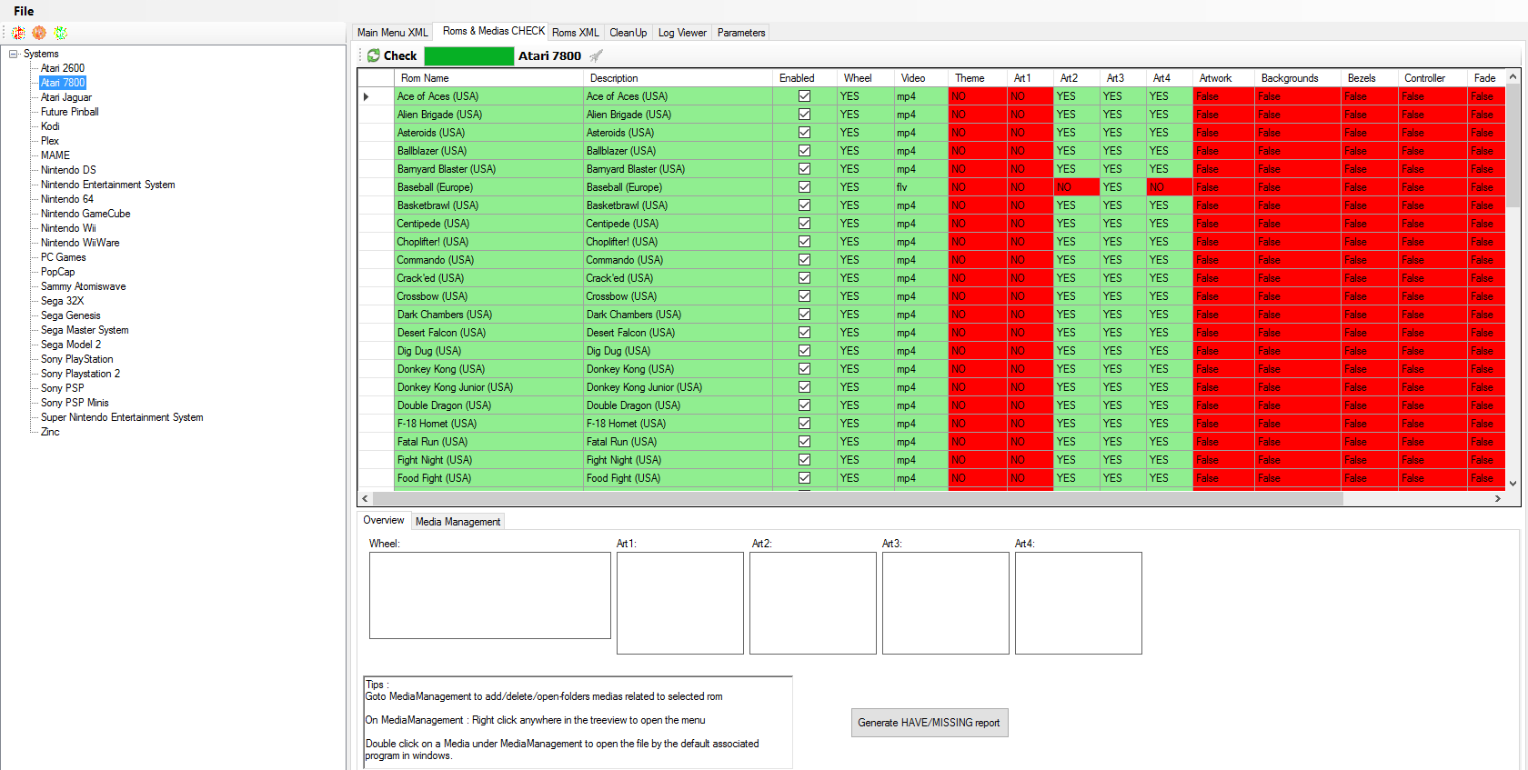Click the gray rocket icon beside Atari 7800

tap(596, 55)
